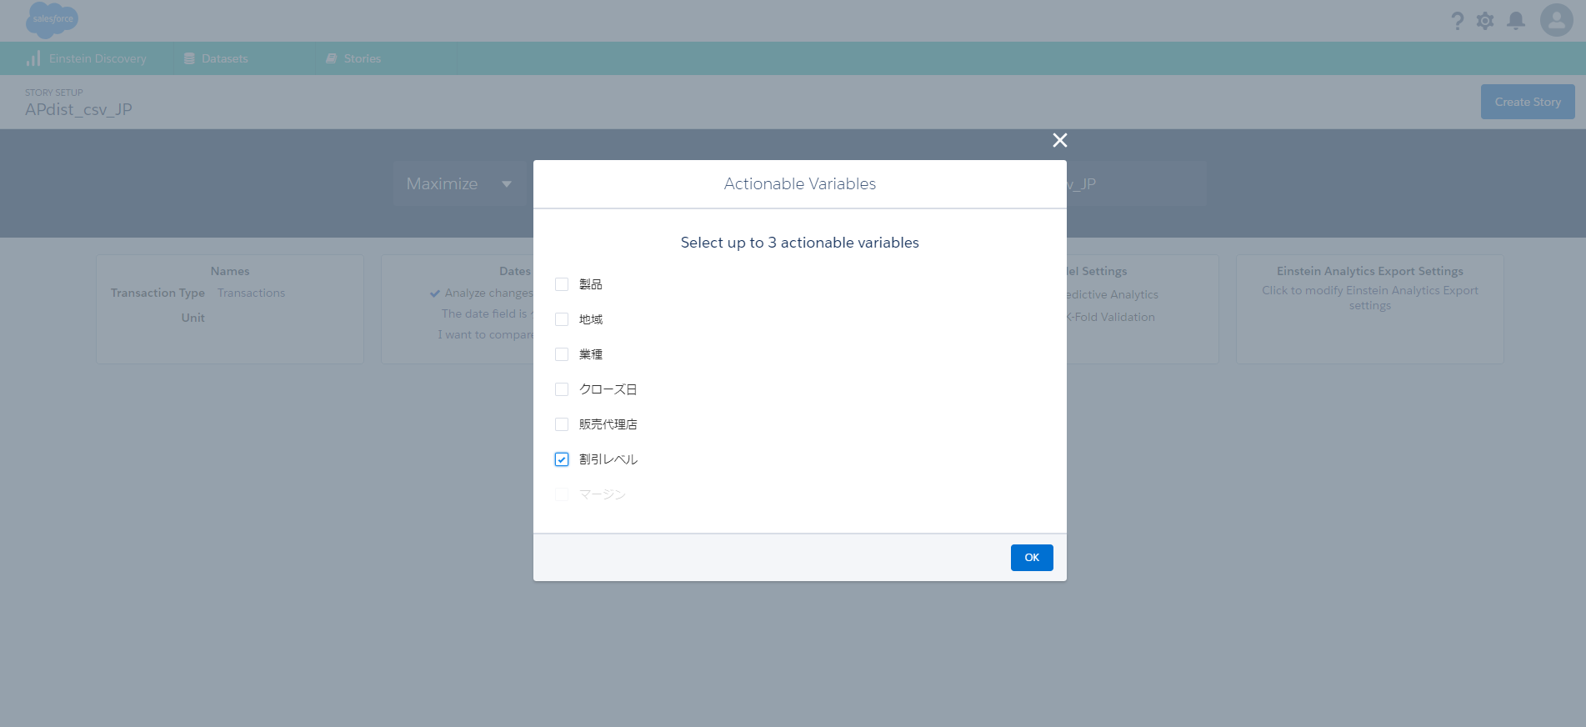The width and height of the screenshot is (1586, 727).
Task: Click the Salesforce cloud logo
Action: (52, 19)
